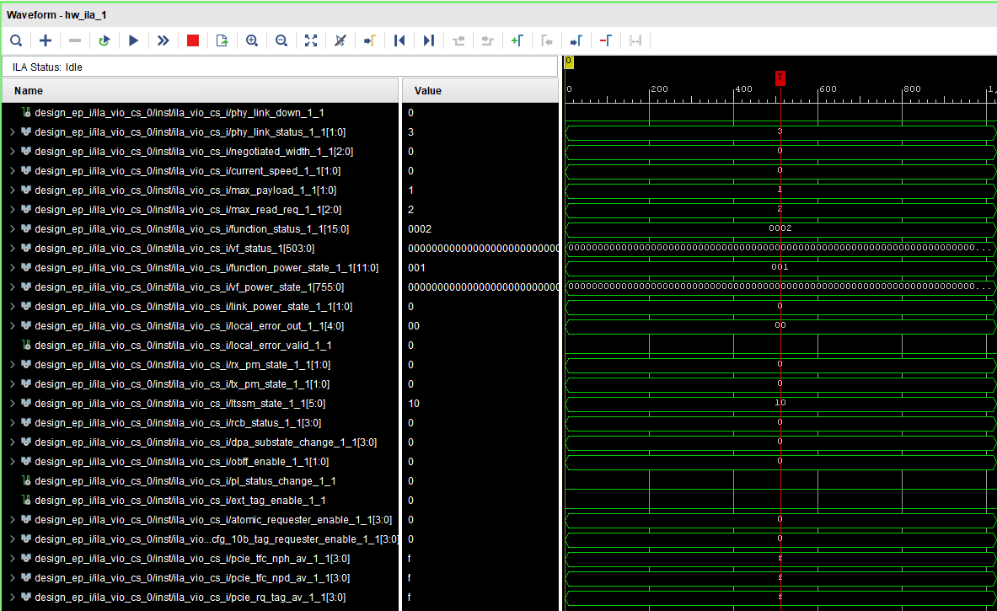The image size is (997, 611).
Task: Click the yellow trigger marker at zero
Action: [x=569, y=62]
